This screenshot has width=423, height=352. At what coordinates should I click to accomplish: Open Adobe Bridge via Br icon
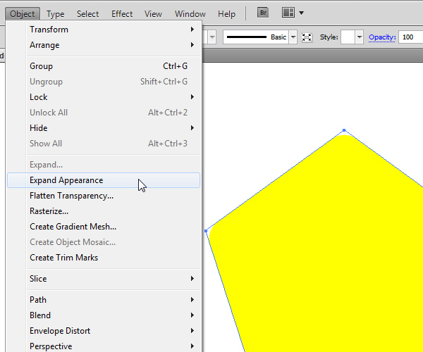pos(263,13)
